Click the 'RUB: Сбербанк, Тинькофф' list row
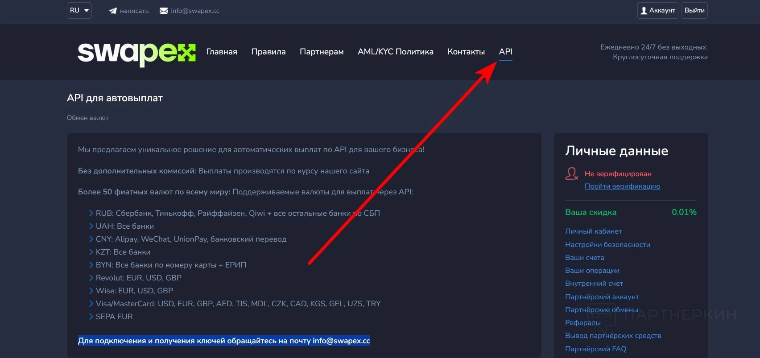Image resolution: width=760 pixels, height=358 pixels. pyautogui.click(x=238, y=213)
